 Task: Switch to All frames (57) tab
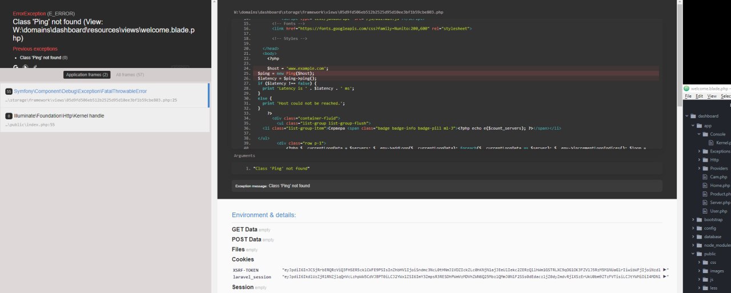point(130,75)
